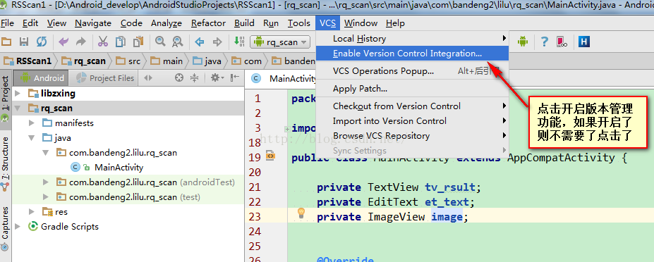Select VCS Operations Popup entry
Viewport: 654px width, 262px height.
pos(412,71)
